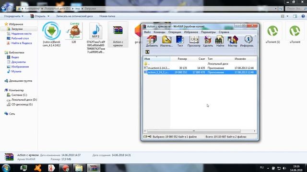The width and height of the screenshot is (307, 172).
Task: Sort WinRAR list by Изменён column
Action: pos(244,59)
